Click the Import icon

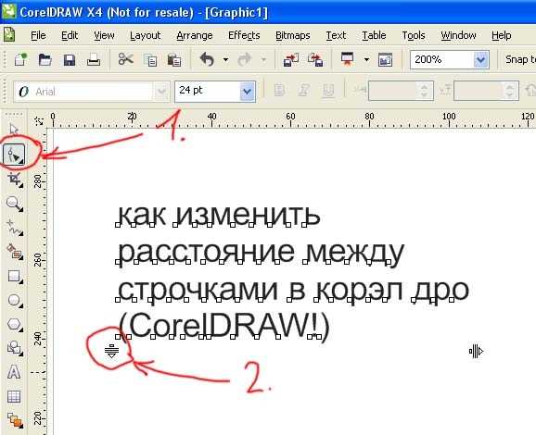(291, 60)
